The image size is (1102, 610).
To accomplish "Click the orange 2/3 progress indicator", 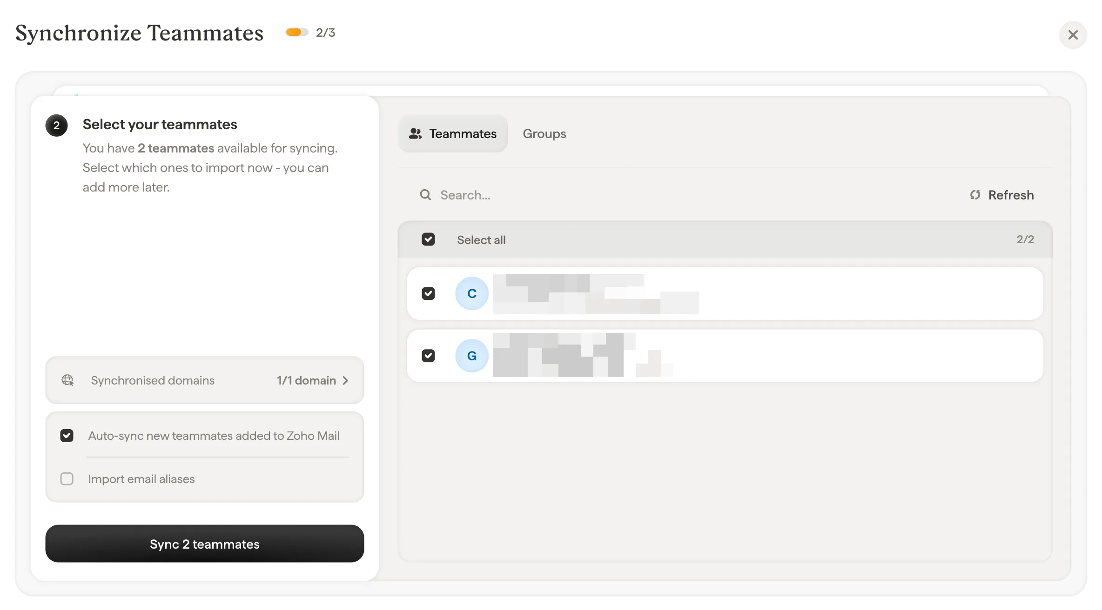I will click(x=297, y=32).
